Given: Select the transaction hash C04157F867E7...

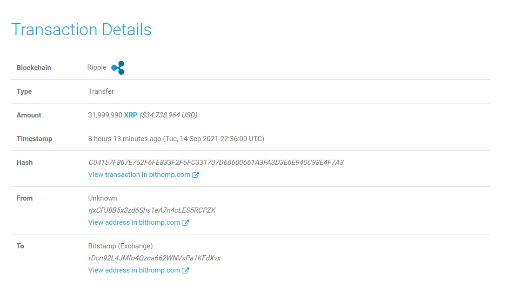Looking at the screenshot, I should [x=216, y=162].
